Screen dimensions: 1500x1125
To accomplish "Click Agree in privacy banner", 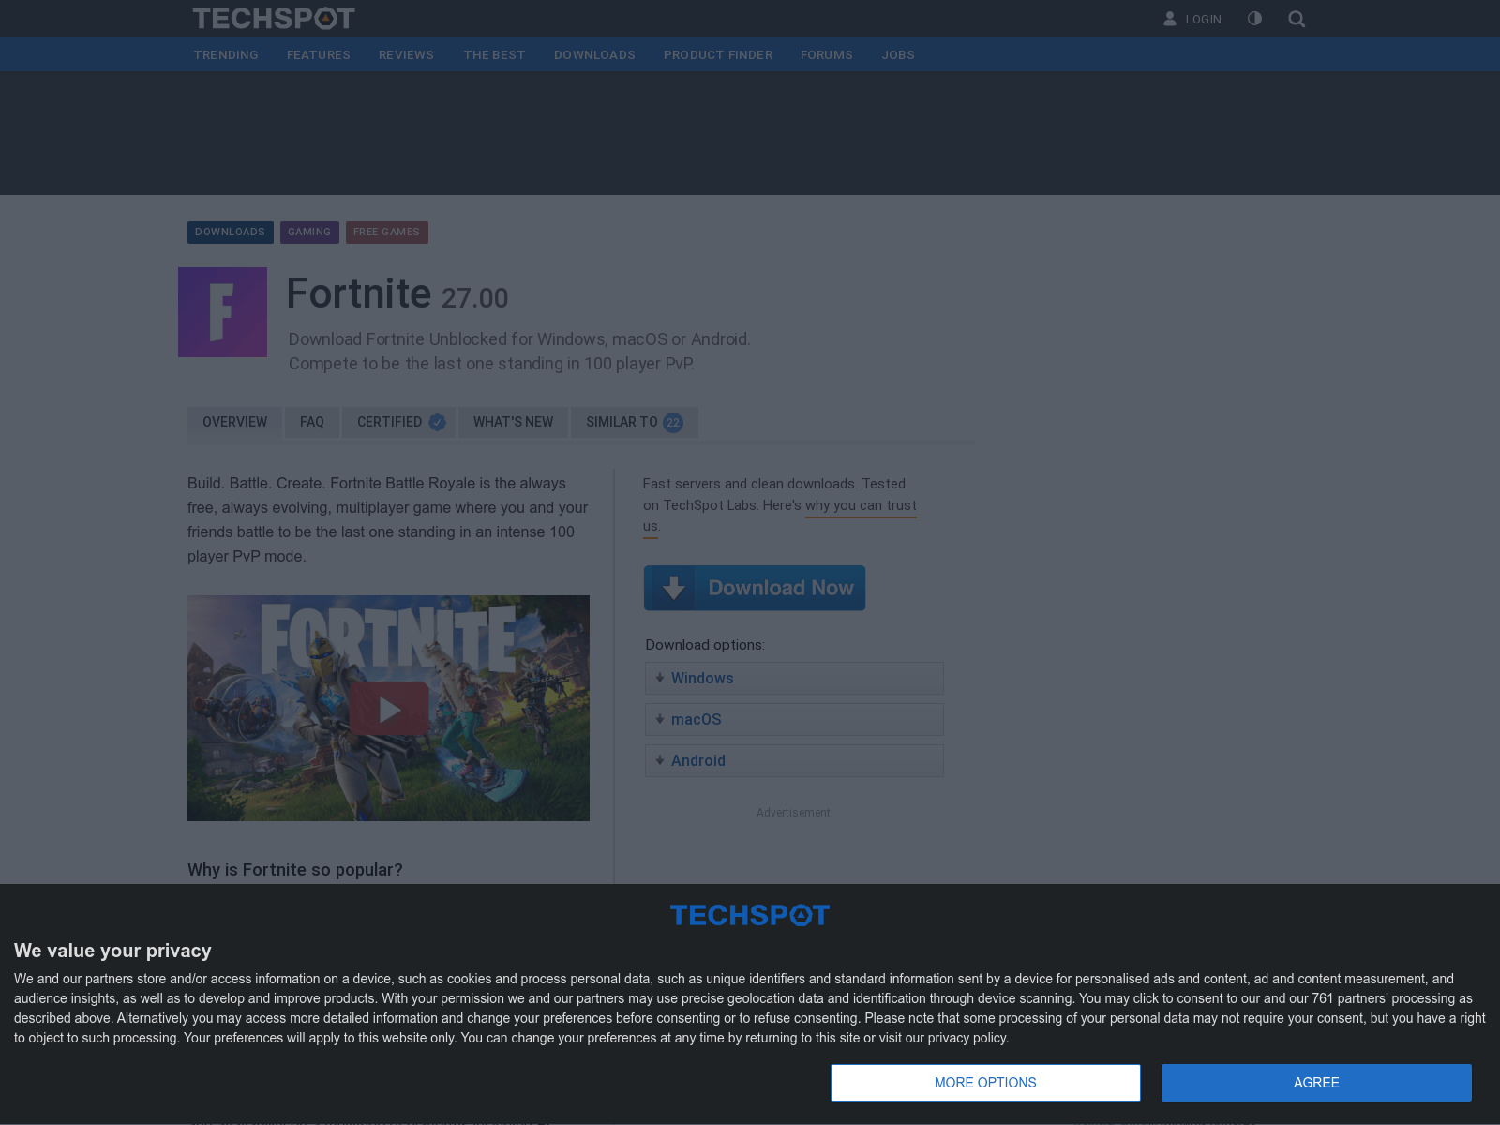I will click(x=1316, y=1083).
